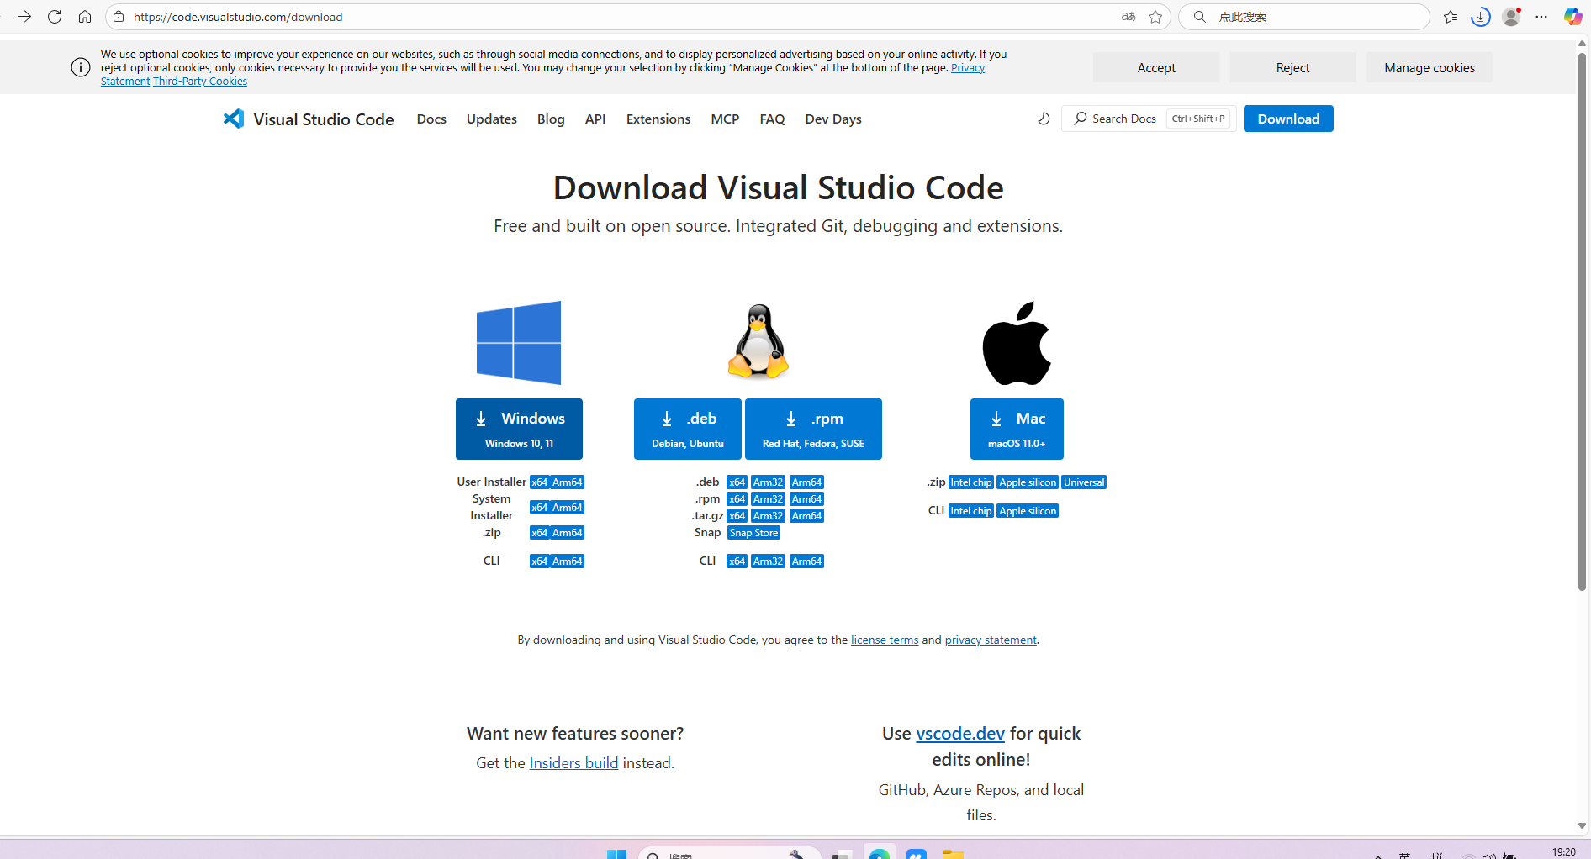The image size is (1591, 859).
Task: Select Linux .tar.gz Arm64 download
Action: 806,516
